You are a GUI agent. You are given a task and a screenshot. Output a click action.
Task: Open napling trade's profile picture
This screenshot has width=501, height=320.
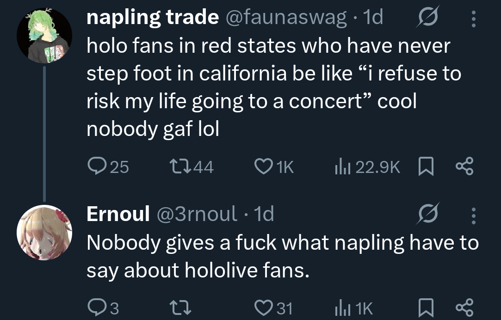[x=44, y=35]
